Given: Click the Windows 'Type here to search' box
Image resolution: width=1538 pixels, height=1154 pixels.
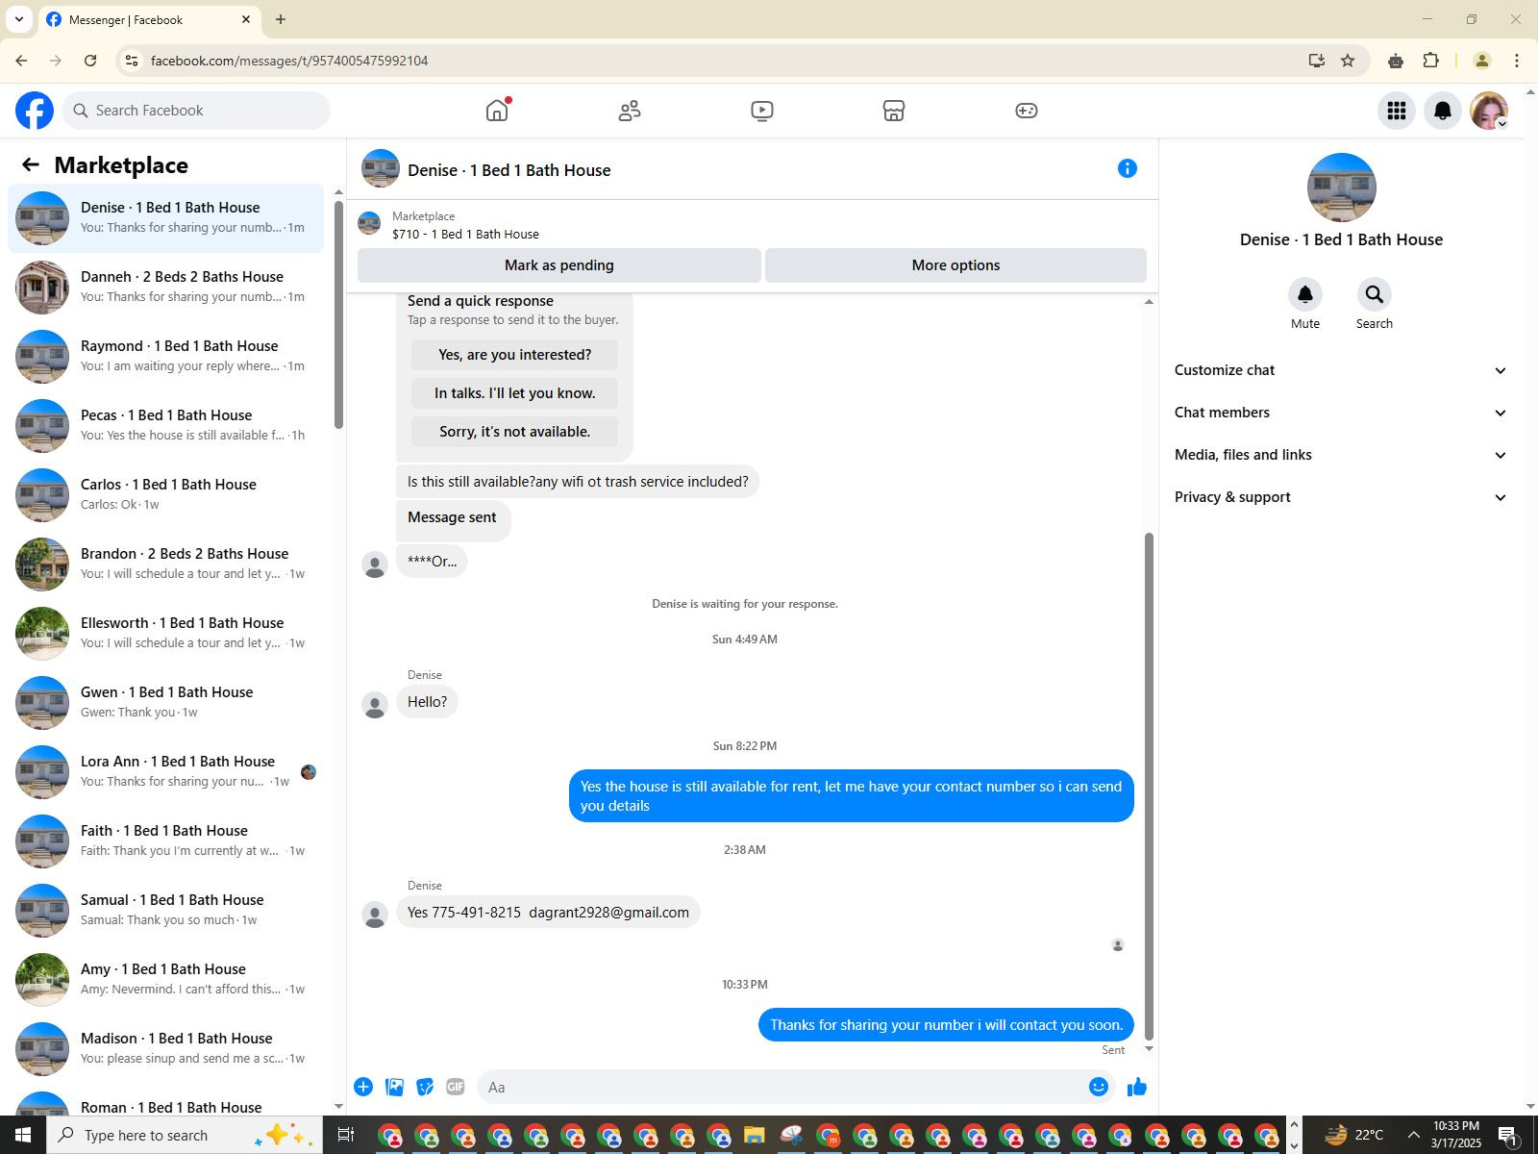Looking at the screenshot, I should (185, 1136).
